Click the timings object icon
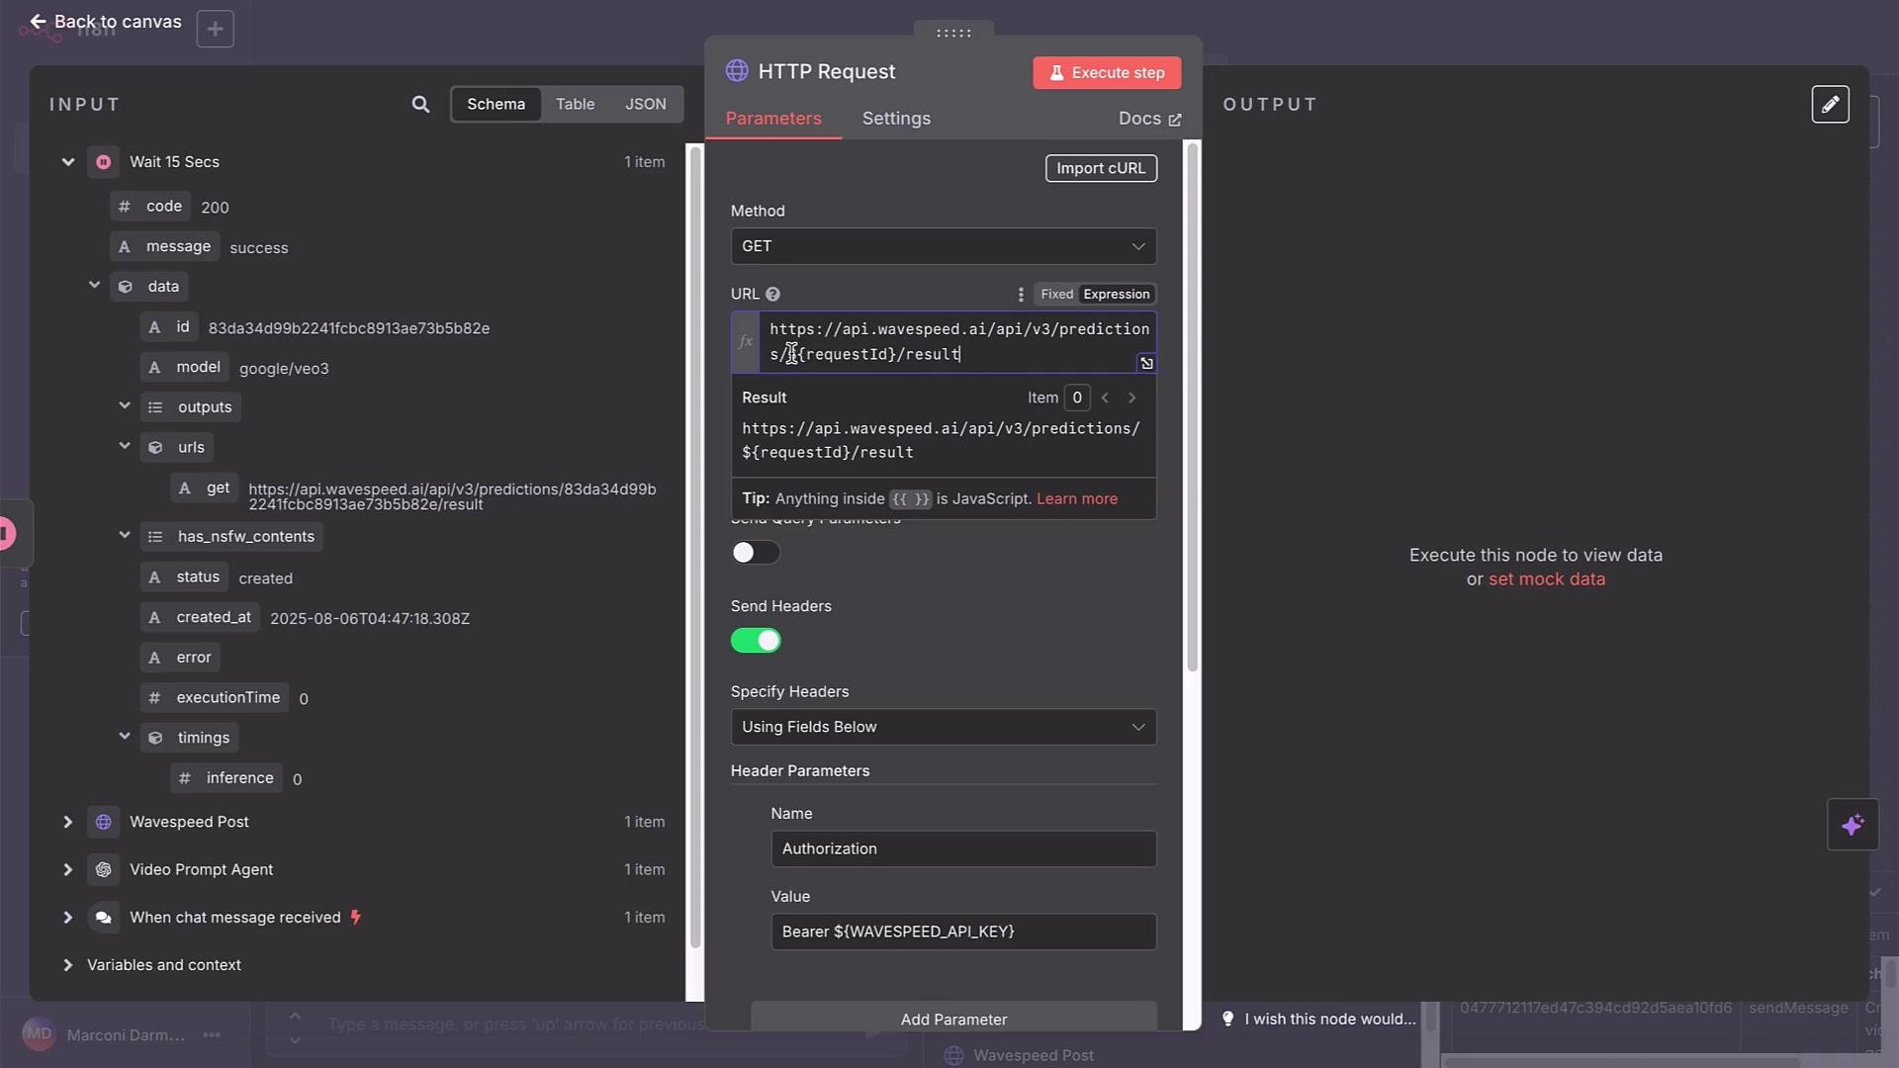This screenshot has height=1068, width=1899. [155, 739]
